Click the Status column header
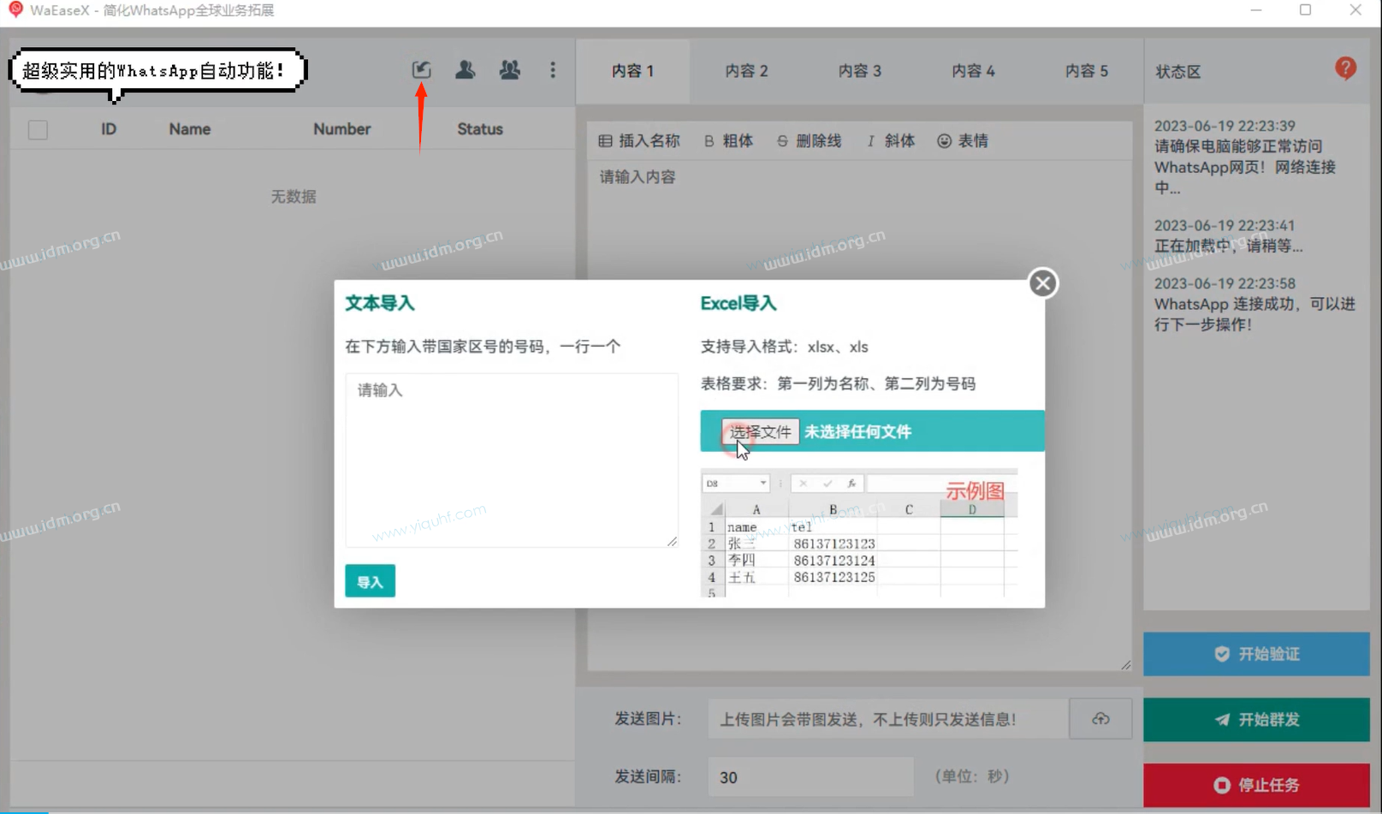Viewport: 1382px width, 814px height. pyautogui.click(x=480, y=129)
